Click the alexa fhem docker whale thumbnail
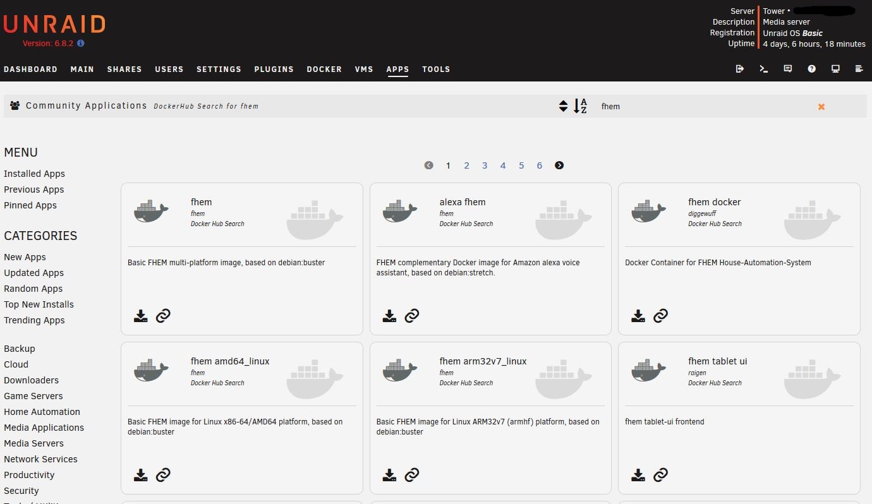This screenshot has height=504, width=872. 400,211
